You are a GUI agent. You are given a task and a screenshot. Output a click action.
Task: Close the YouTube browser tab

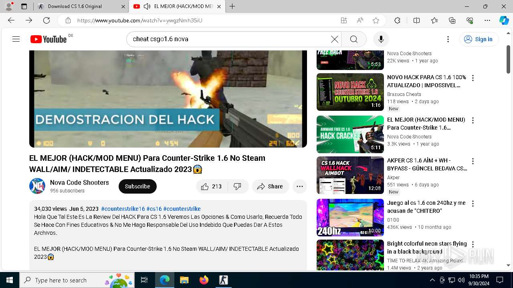(219, 6)
